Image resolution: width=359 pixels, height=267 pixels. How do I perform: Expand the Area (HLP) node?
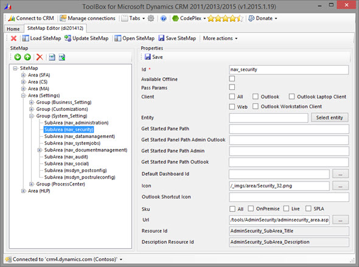(23, 191)
